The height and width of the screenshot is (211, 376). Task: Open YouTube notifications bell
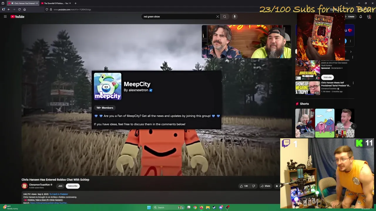coord(361,17)
